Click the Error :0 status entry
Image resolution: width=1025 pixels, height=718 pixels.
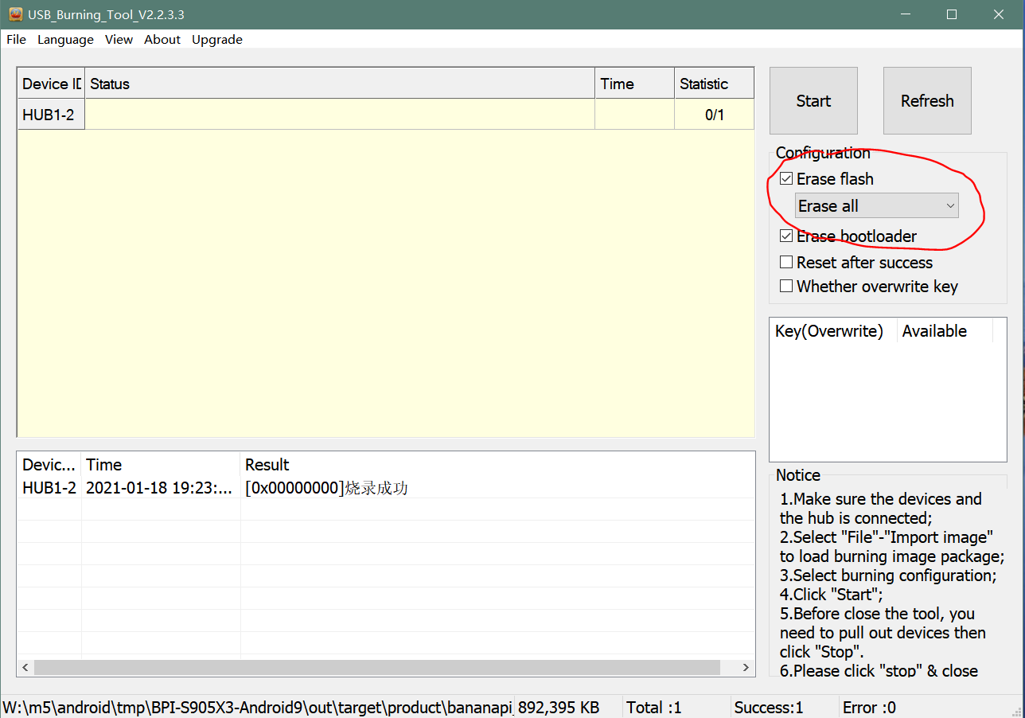click(x=869, y=708)
